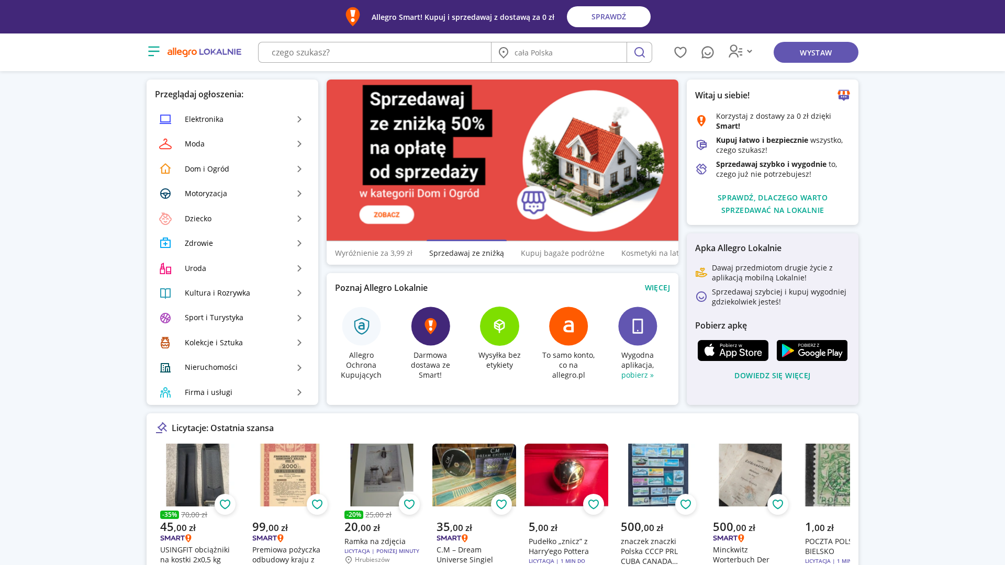Expand the Elektronika category chevron

click(299, 119)
